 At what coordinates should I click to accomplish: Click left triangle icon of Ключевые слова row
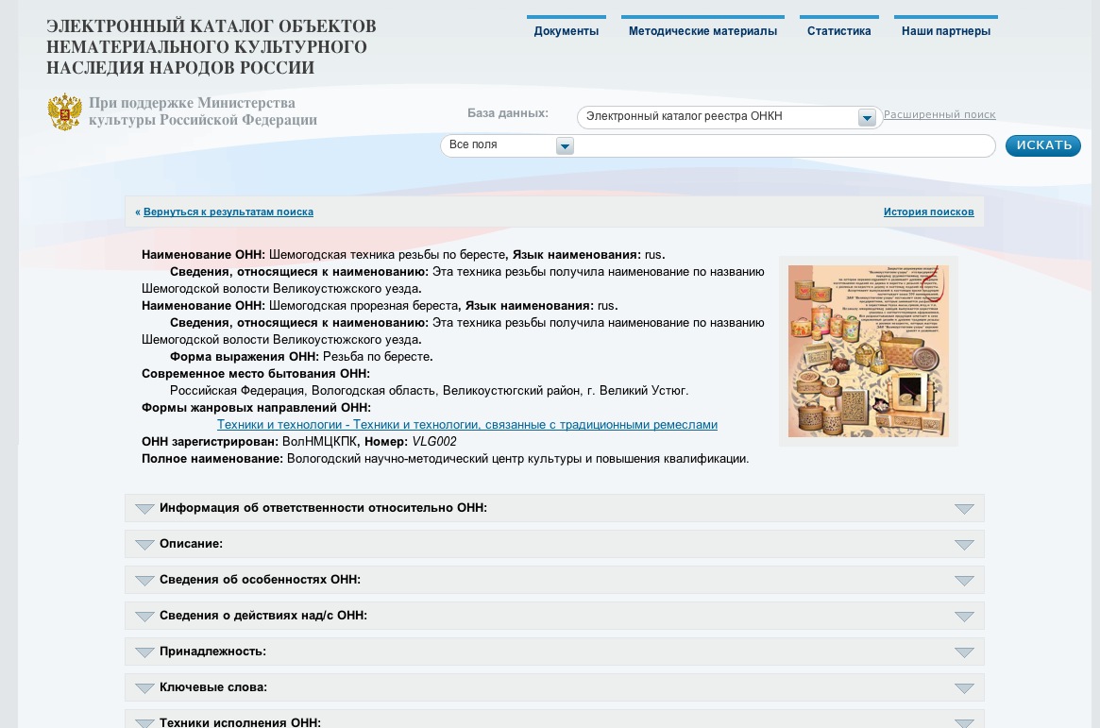pos(144,688)
